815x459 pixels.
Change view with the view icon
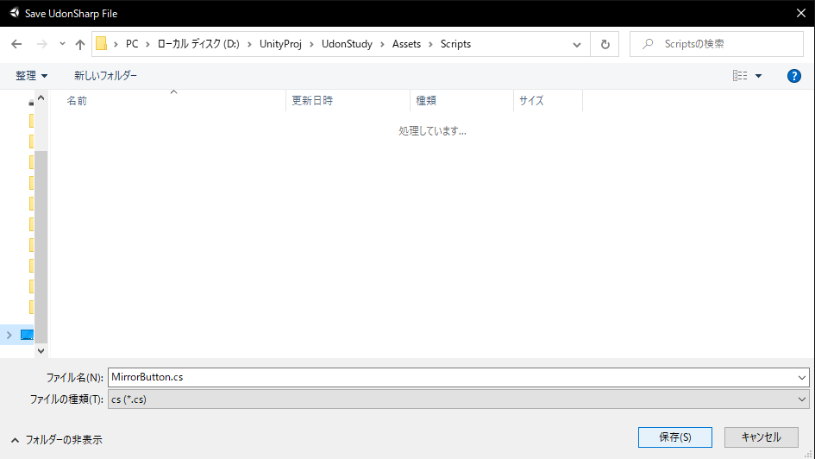click(x=740, y=76)
